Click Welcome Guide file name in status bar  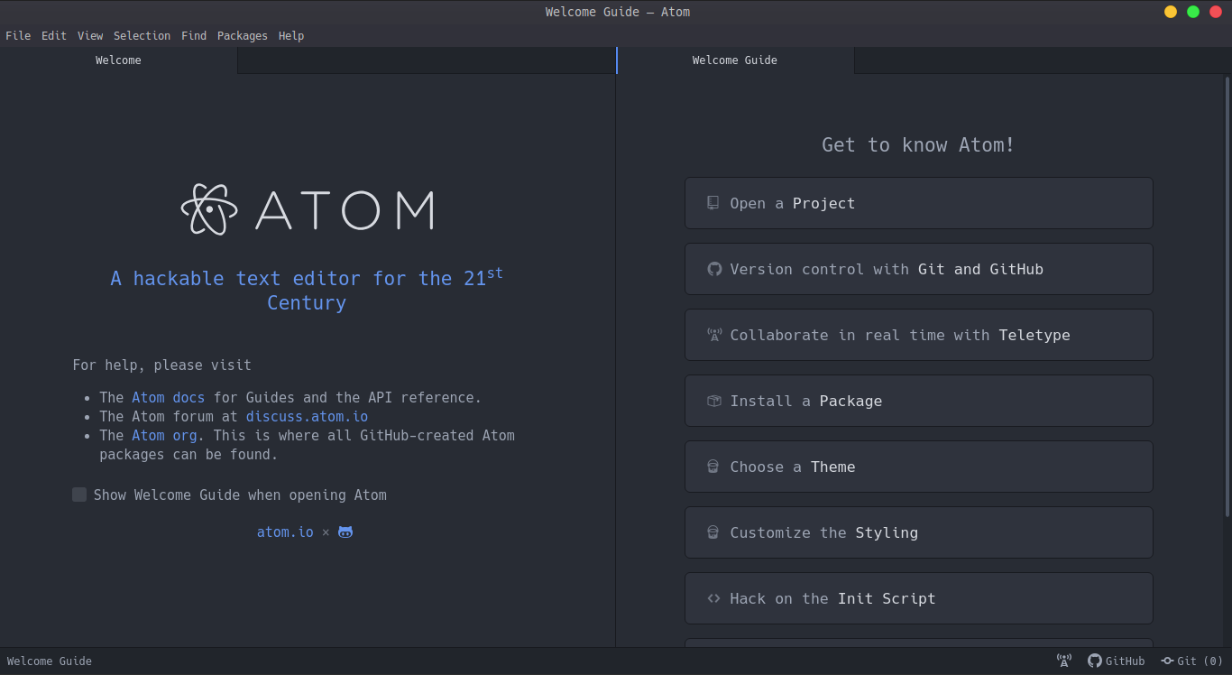click(50, 661)
